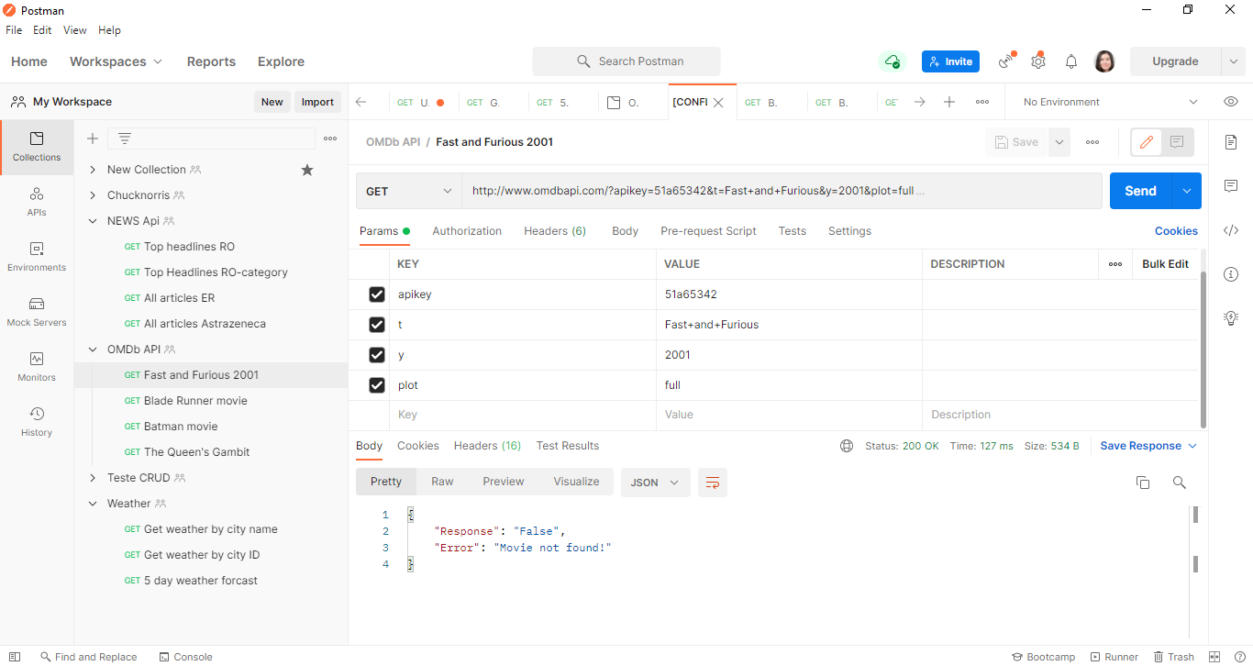Star the New Collection
The height and width of the screenshot is (666, 1253).
307,170
